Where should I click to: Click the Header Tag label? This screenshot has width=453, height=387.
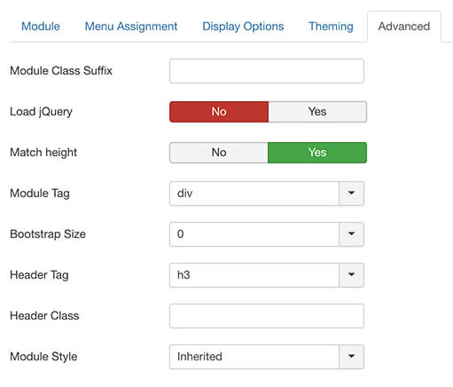click(x=39, y=275)
